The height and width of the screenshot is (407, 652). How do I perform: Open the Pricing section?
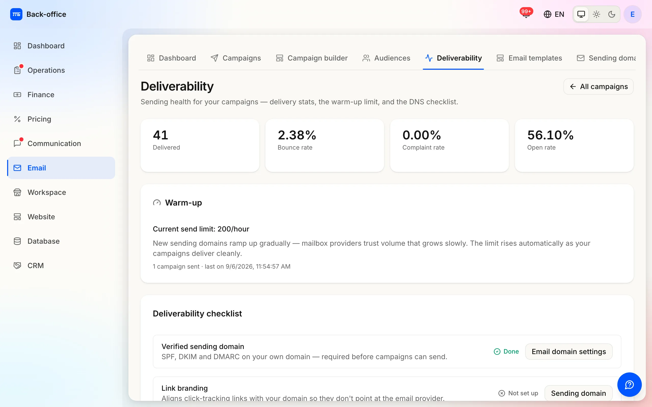[61, 119]
